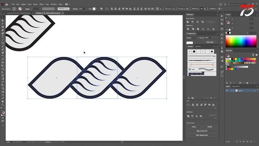Go to the Illustrator Home screen icon
The width and height of the screenshot is (259, 146).
coord(6,4)
